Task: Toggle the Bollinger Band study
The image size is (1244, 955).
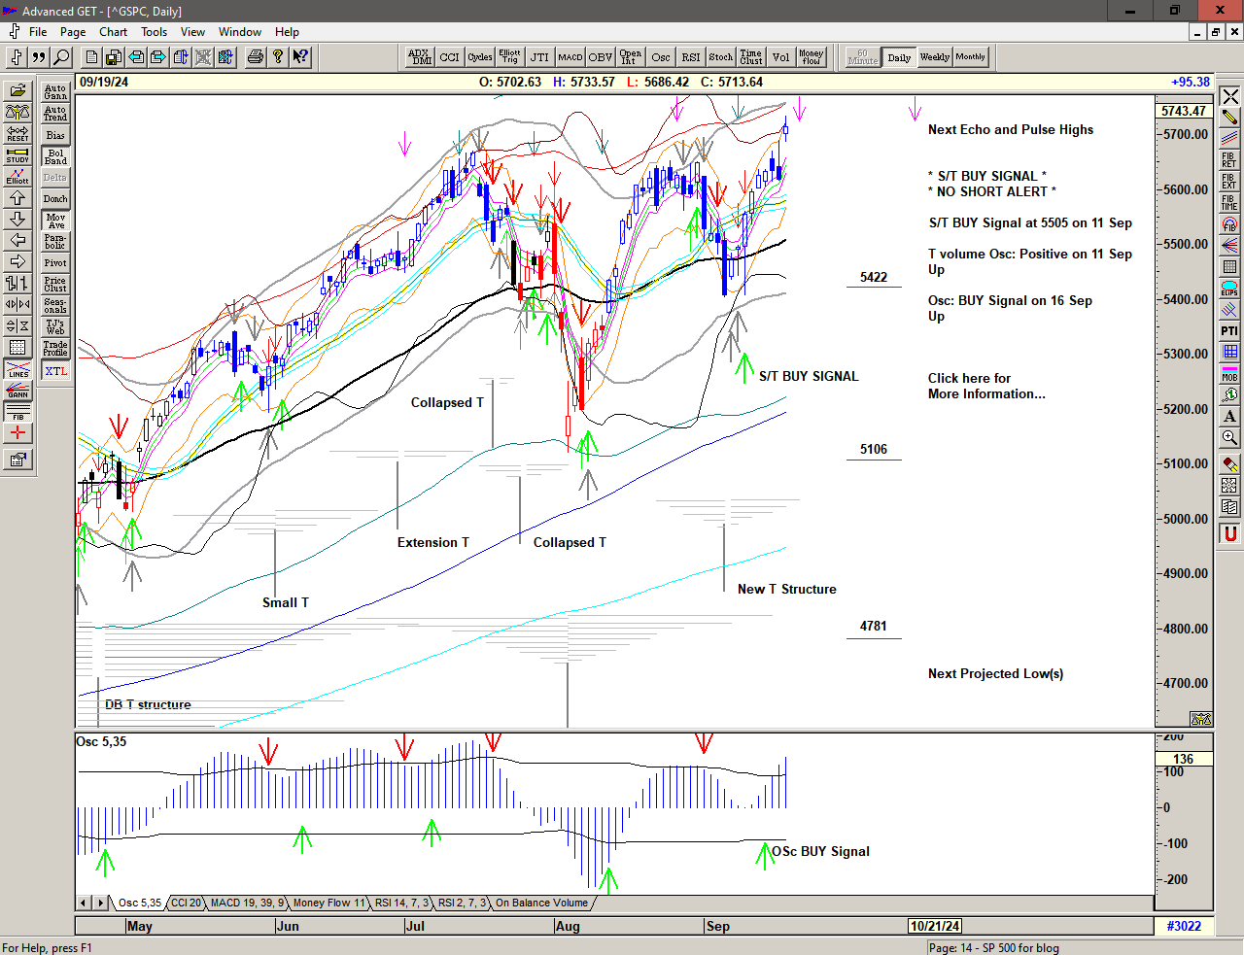Action: tap(55, 156)
